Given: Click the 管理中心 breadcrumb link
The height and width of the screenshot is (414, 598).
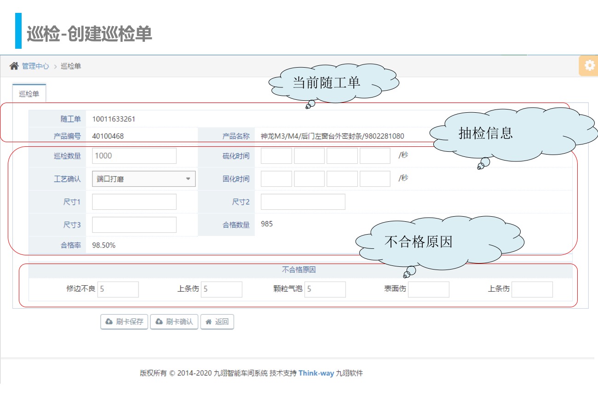Looking at the screenshot, I should (x=35, y=66).
